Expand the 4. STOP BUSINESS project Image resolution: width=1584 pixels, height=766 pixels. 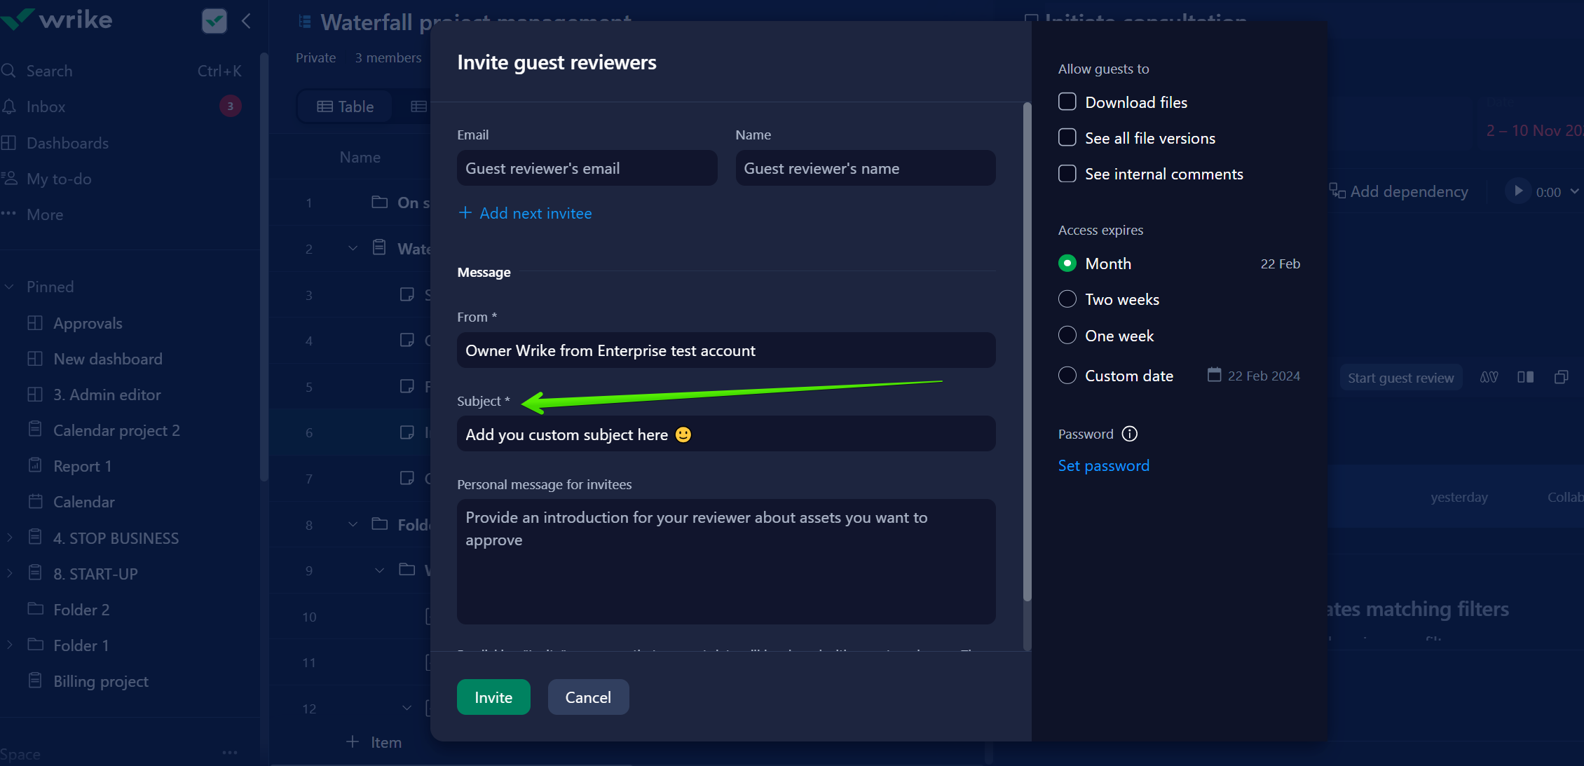10,538
